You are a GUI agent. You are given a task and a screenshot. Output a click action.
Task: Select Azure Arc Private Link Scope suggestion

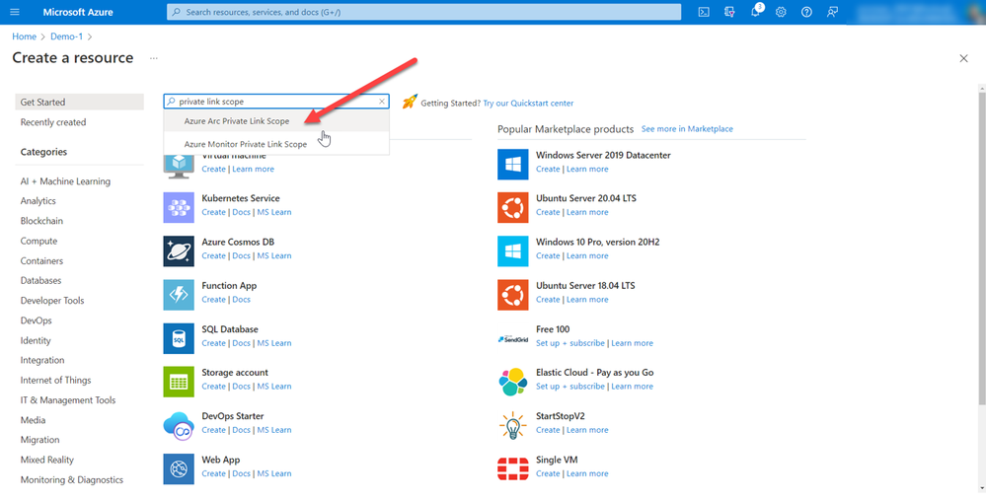pos(276,121)
